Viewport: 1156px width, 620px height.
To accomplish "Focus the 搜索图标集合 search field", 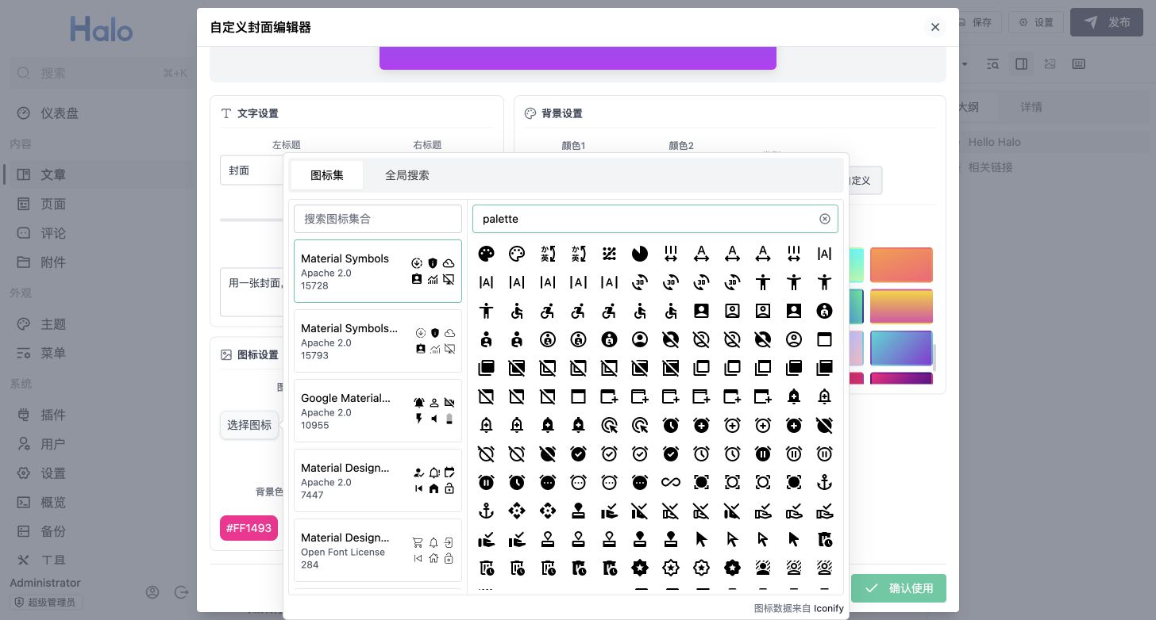I will point(378,219).
